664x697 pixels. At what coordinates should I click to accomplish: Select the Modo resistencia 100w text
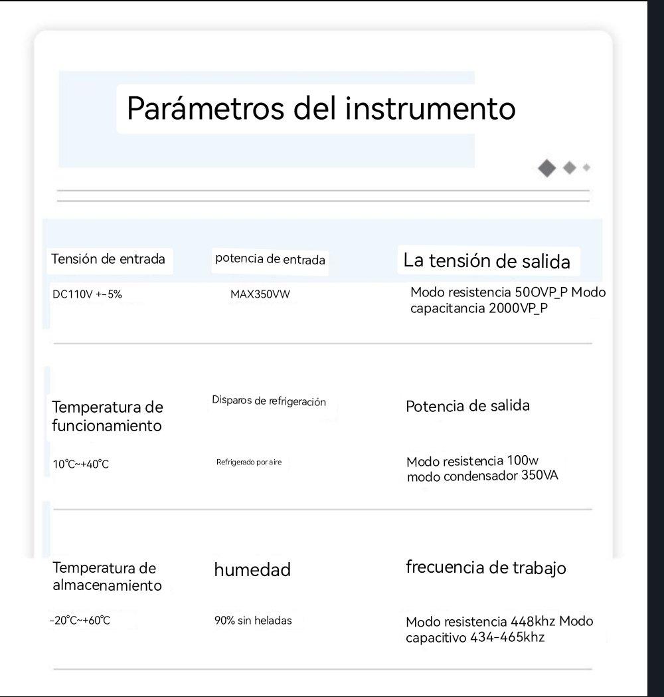pyautogui.click(x=473, y=462)
